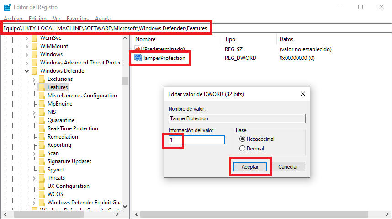This screenshot has width=392, height=219.
Task: Sort by the Tipo column header
Action: tap(230, 39)
